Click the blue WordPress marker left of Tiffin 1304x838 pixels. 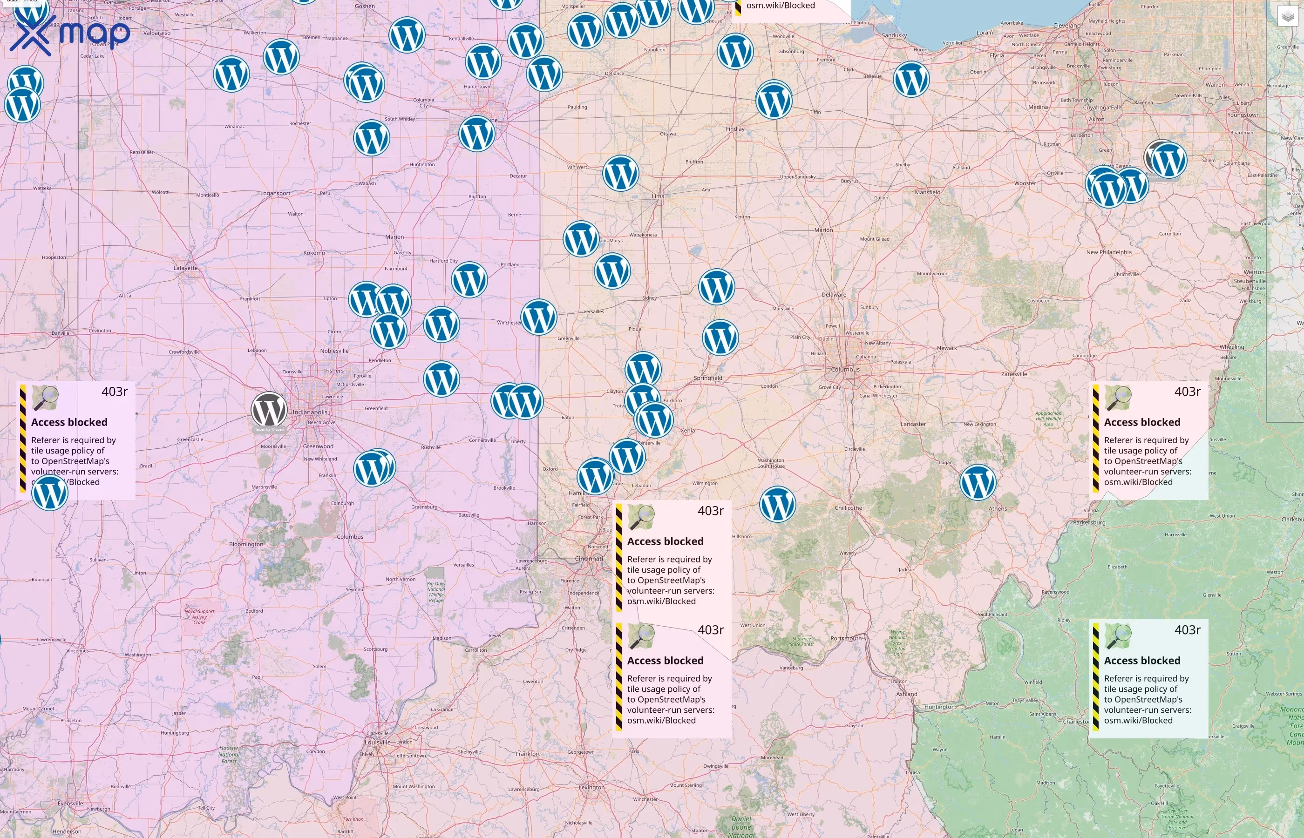774,101
